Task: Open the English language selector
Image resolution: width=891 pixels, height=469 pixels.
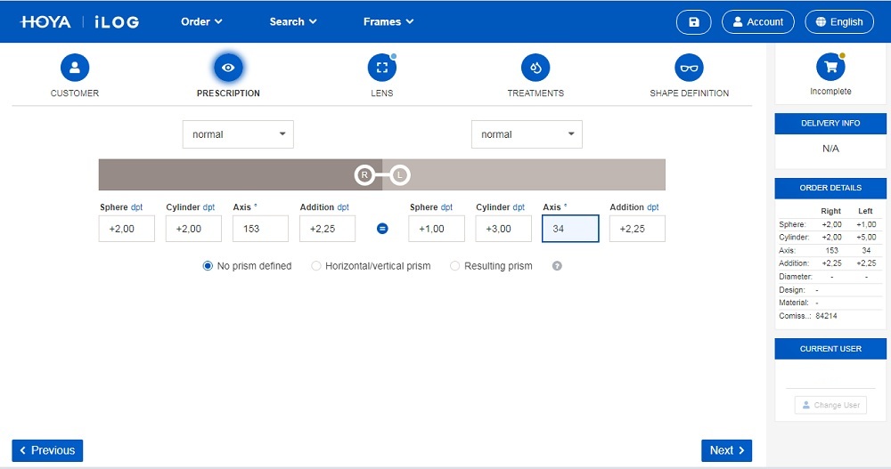Action: (x=838, y=22)
